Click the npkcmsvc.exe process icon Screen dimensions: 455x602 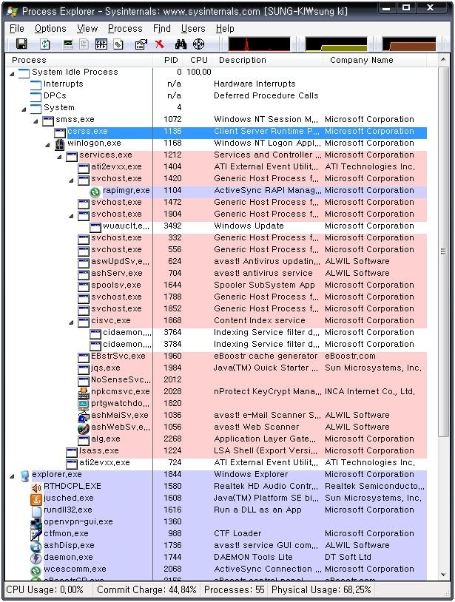(x=84, y=393)
